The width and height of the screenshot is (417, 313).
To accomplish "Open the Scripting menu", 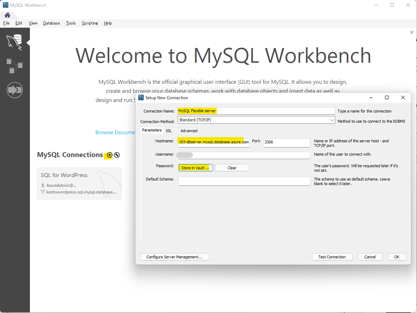I will [x=90, y=23].
